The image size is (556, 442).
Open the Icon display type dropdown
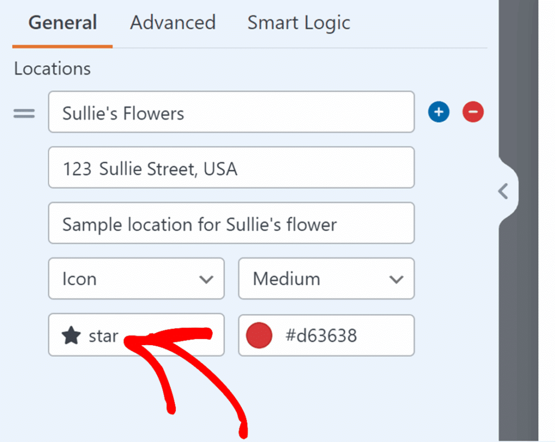(136, 279)
